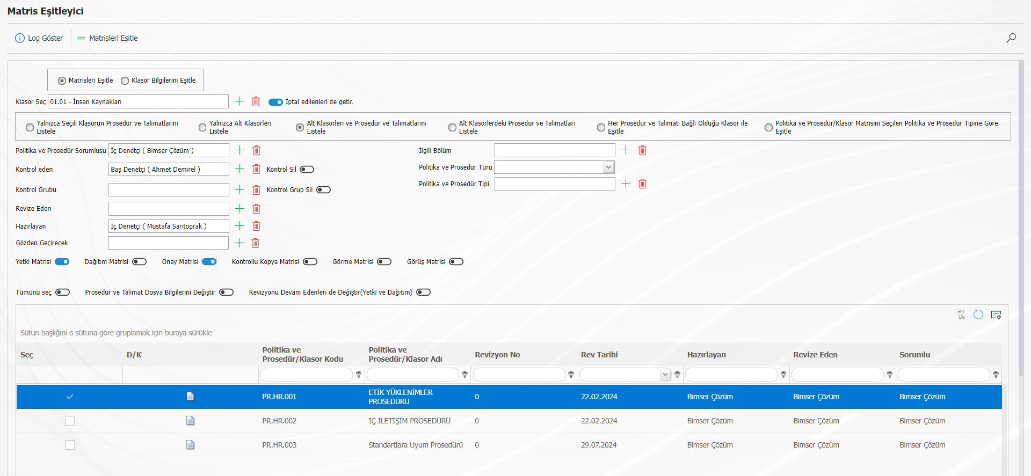
Task: Open document icon for PR.HR.003 row
Action: 190,445
